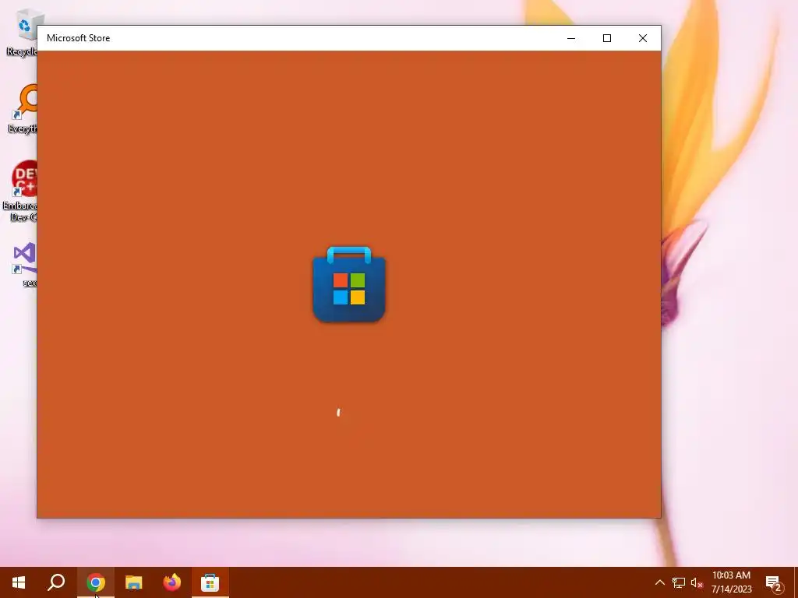798x598 pixels.
Task: Open the Action Center notifications icon
Action: point(774,582)
